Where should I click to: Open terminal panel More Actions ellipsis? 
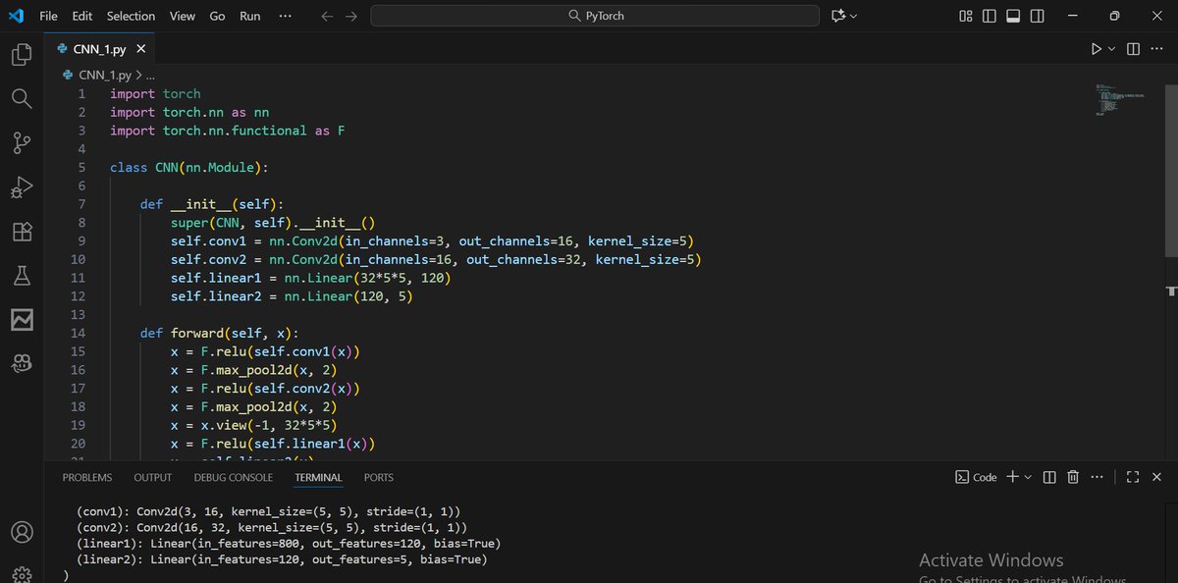click(x=1097, y=477)
